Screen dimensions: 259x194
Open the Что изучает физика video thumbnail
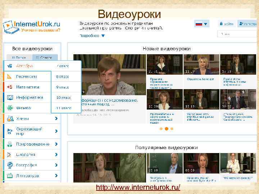tap(238, 163)
